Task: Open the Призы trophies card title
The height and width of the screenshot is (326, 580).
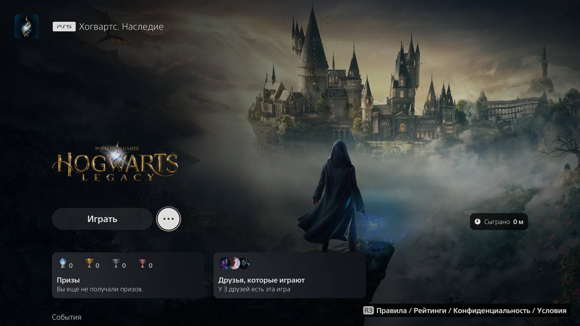Action: [x=68, y=280]
